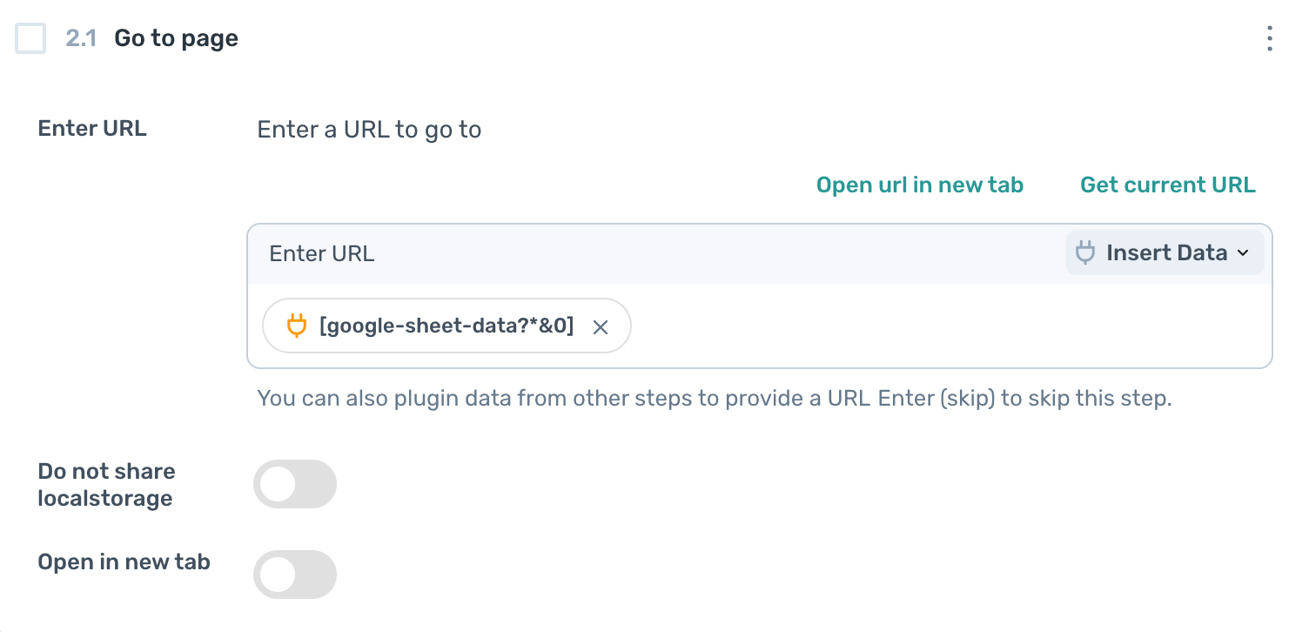Click the Open url in new tab link
1309x632 pixels.
click(919, 185)
